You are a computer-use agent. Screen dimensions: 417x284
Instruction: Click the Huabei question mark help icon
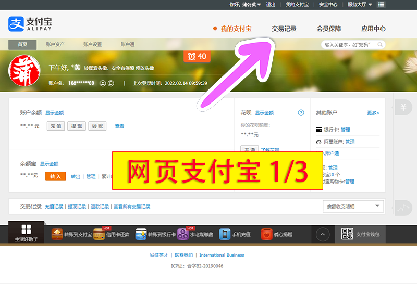(x=301, y=113)
